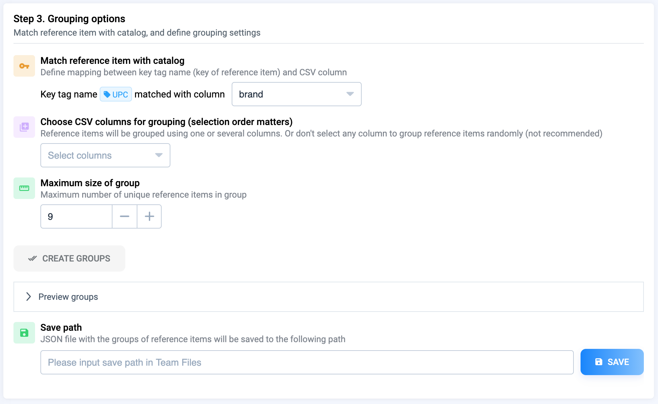Click the Preview groups label
This screenshot has width=658, height=404.
68,297
